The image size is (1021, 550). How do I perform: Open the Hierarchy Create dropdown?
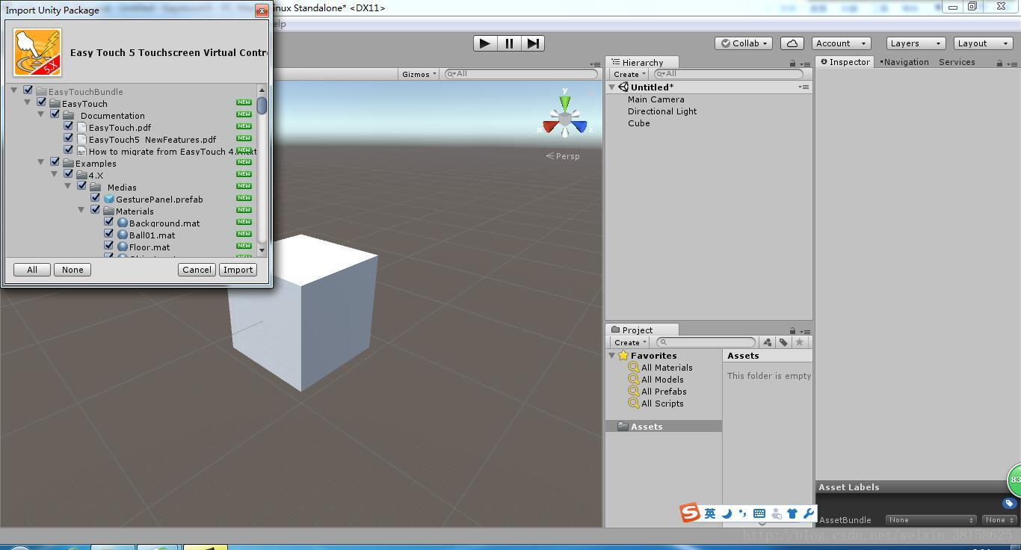pyautogui.click(x=629, y=74)
